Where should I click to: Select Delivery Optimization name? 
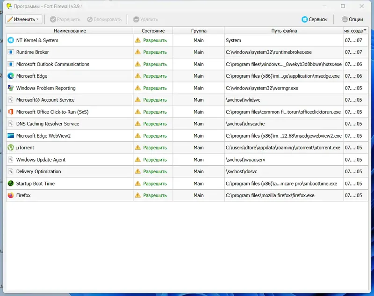[x=39, y=171]
